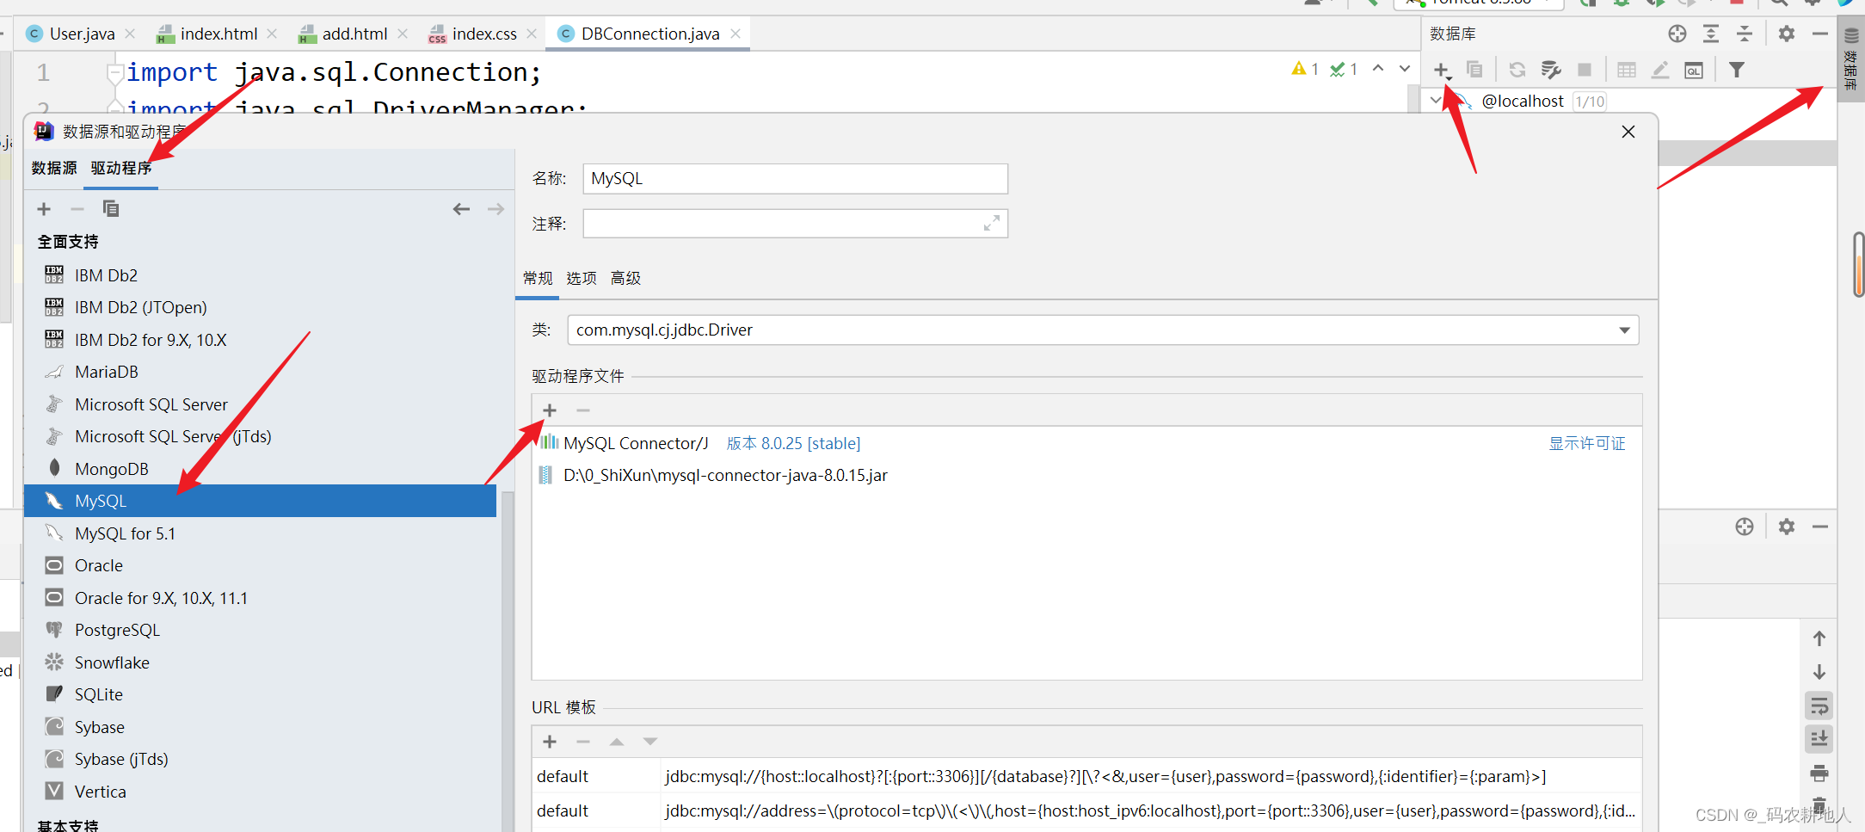Switch to User.java editor tab

point(82,34)
